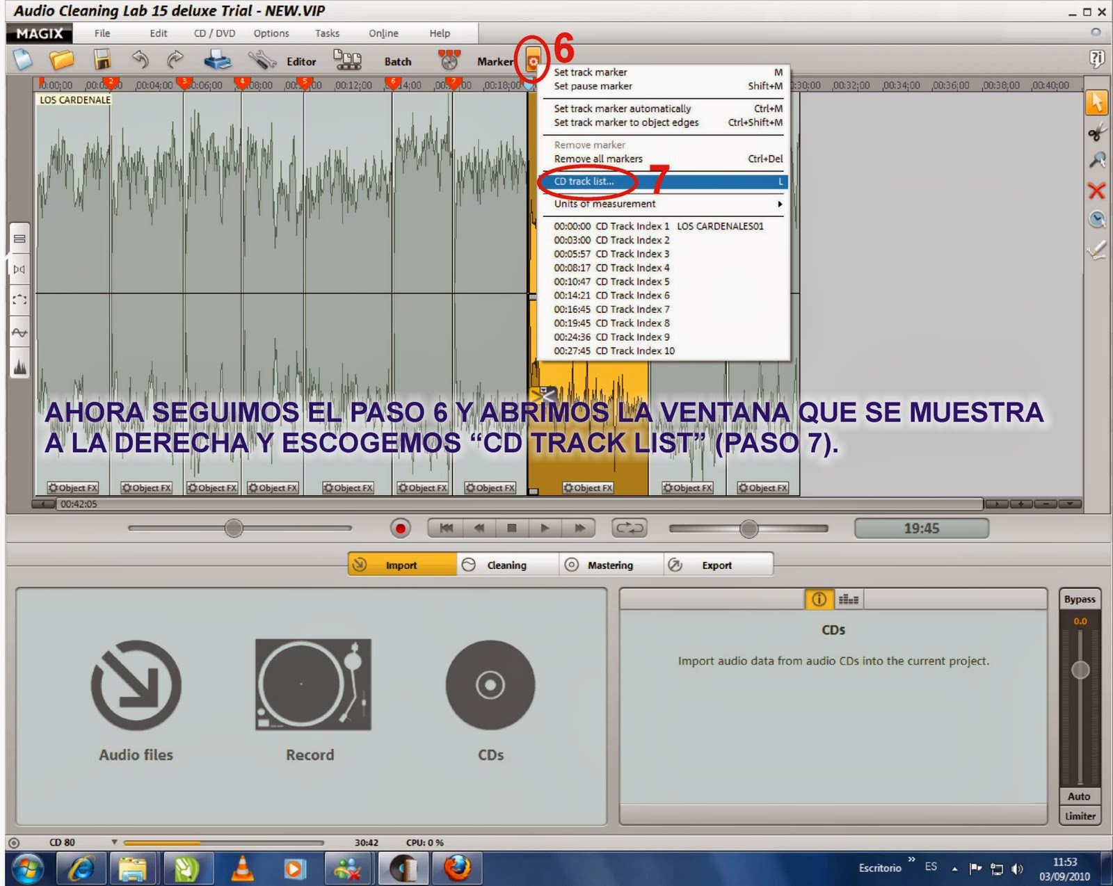Image resolution: width=1113 pixels, height=886 pixels.
Task: Expand Units of measurement submenu
Action: click(665, 204)
